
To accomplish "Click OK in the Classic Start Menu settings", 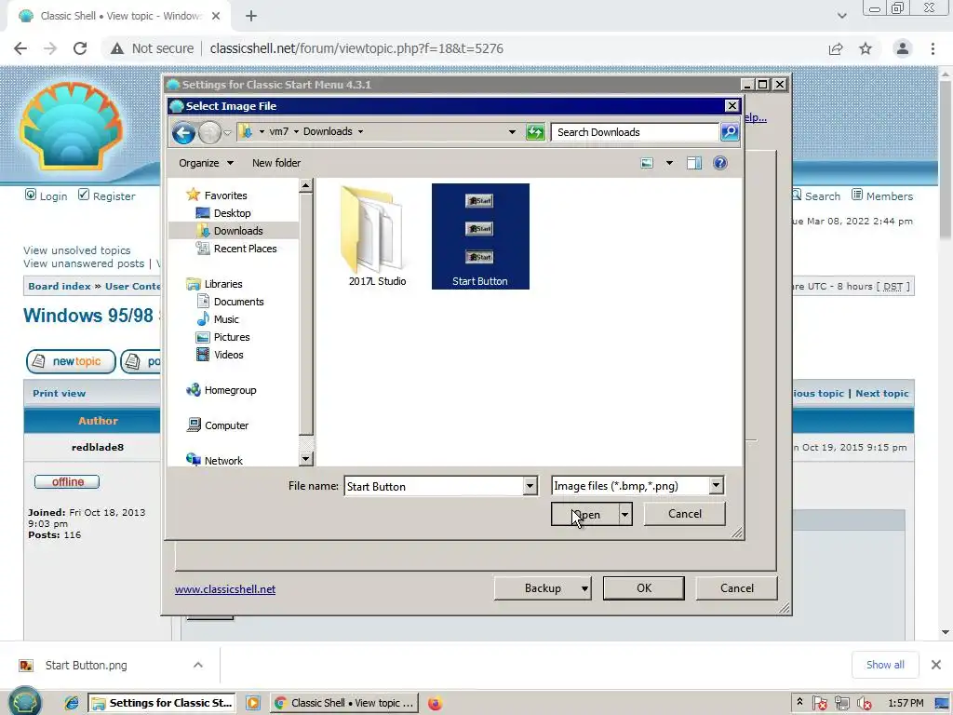I will [x=644, y=588].
